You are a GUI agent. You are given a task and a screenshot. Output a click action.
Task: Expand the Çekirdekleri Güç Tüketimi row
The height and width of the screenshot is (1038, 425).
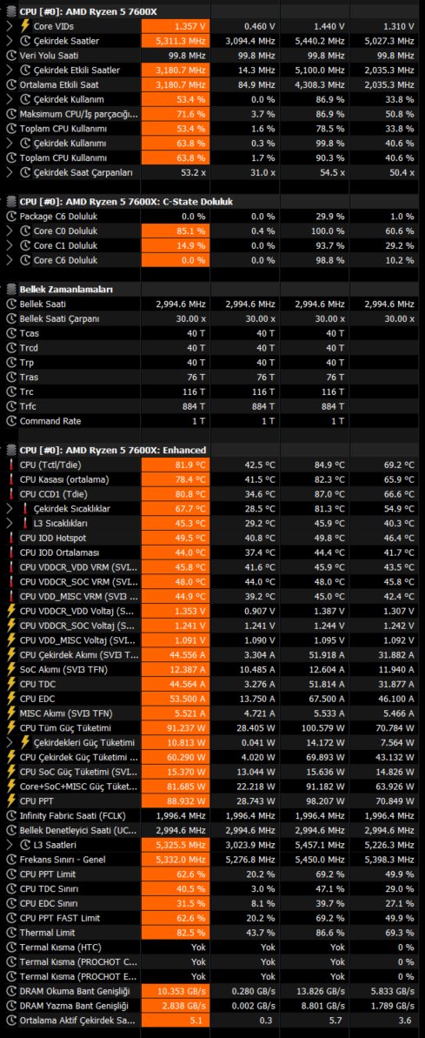tap(9, 743)
